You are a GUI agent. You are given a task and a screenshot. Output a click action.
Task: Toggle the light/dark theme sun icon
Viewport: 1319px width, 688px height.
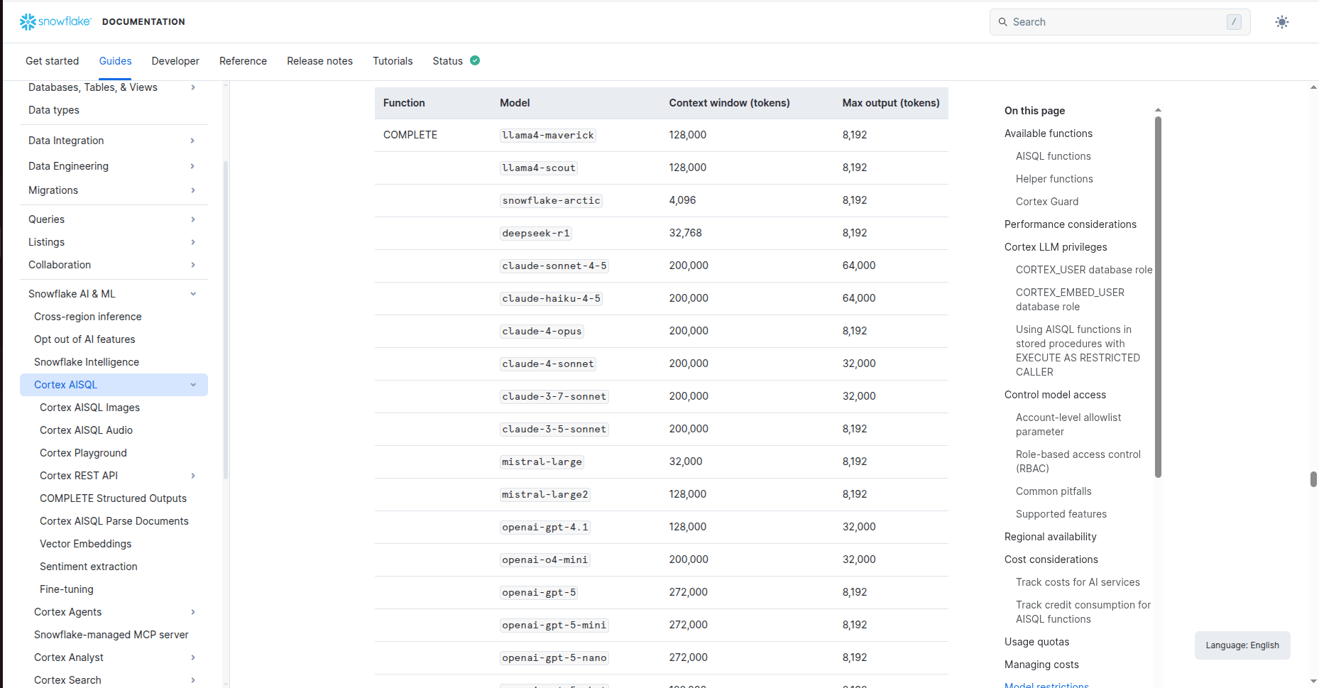1282,22
